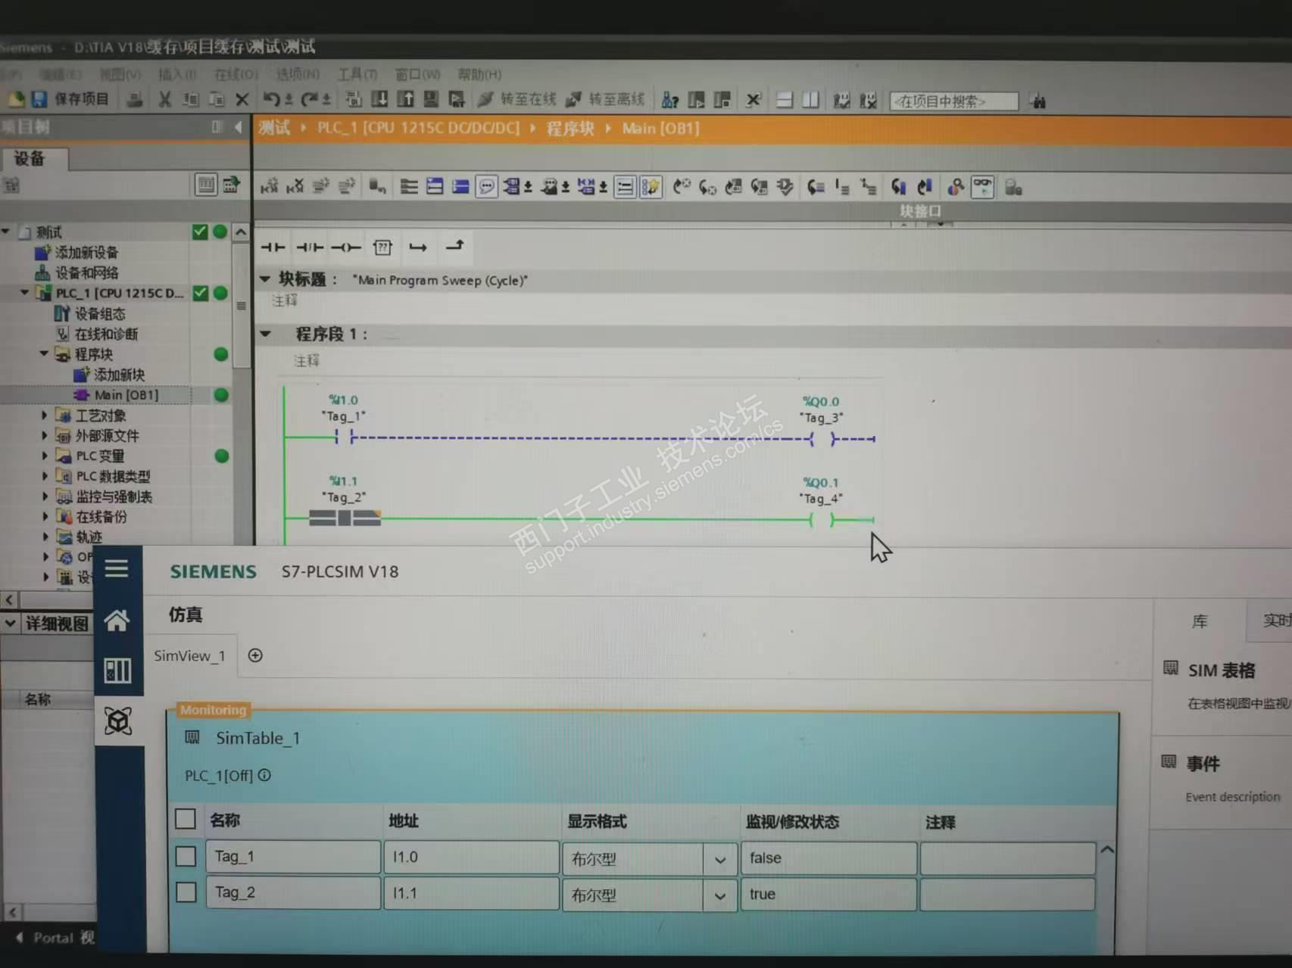Screen dimensions: 1292x968
Task: Collapse the 块标题 section
Action: 264,279
